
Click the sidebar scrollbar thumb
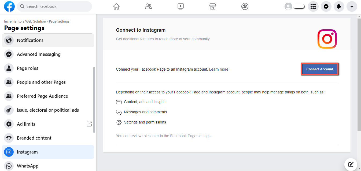pyautogui.click(x=94, y=100)
